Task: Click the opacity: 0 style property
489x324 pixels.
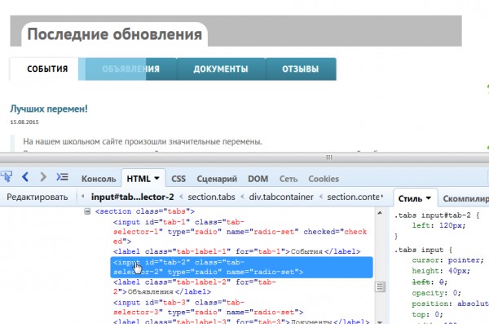Action: (436, 293)
